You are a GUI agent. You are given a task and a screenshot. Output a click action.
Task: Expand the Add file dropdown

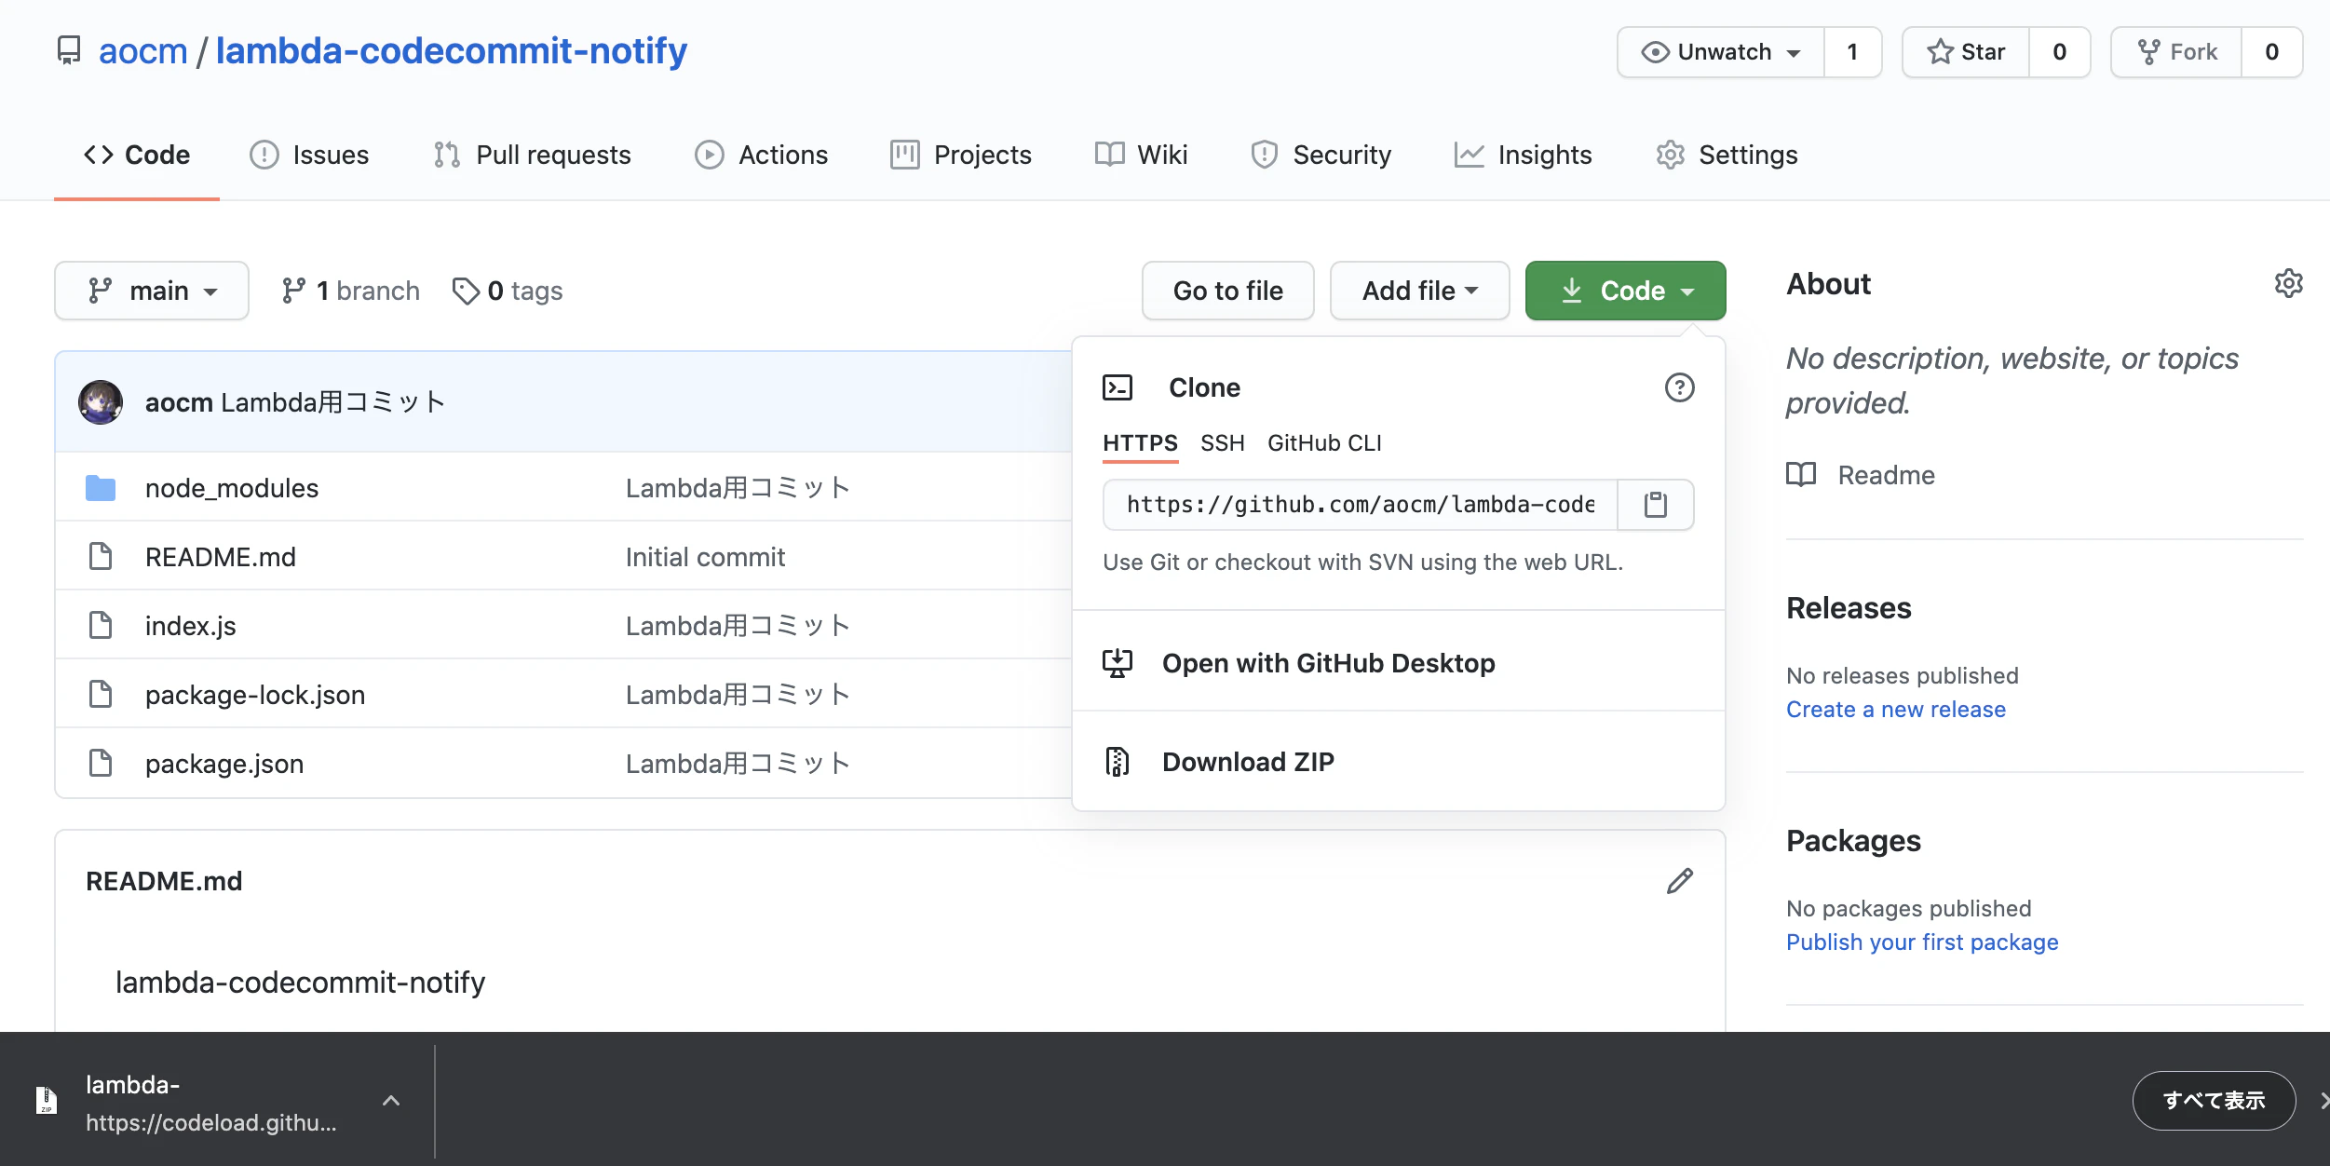(1419, 291)
